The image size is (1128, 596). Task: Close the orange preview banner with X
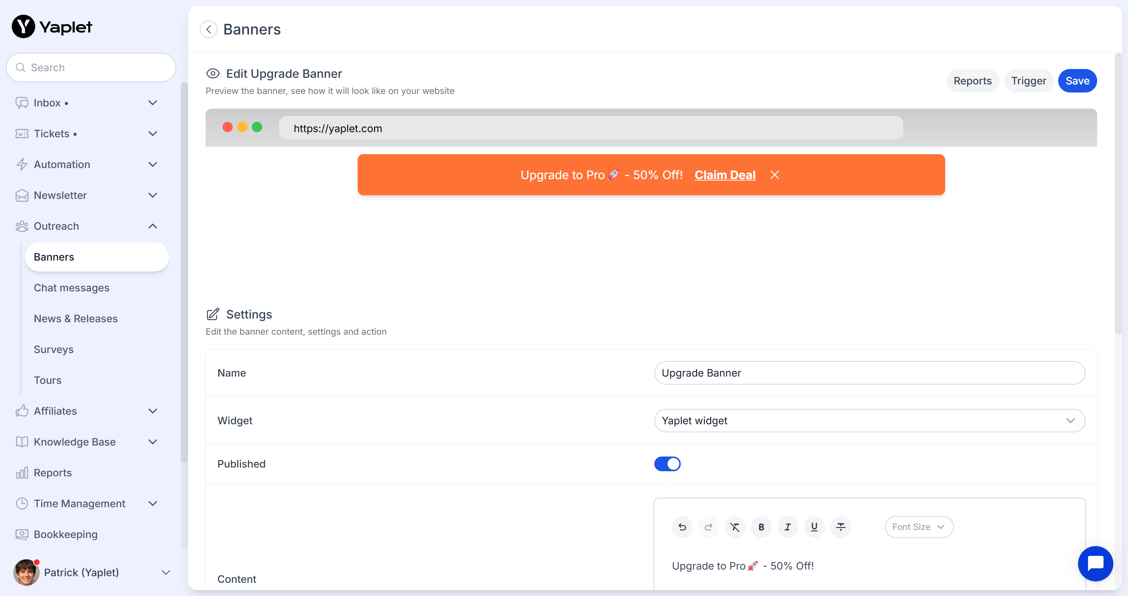775,175
